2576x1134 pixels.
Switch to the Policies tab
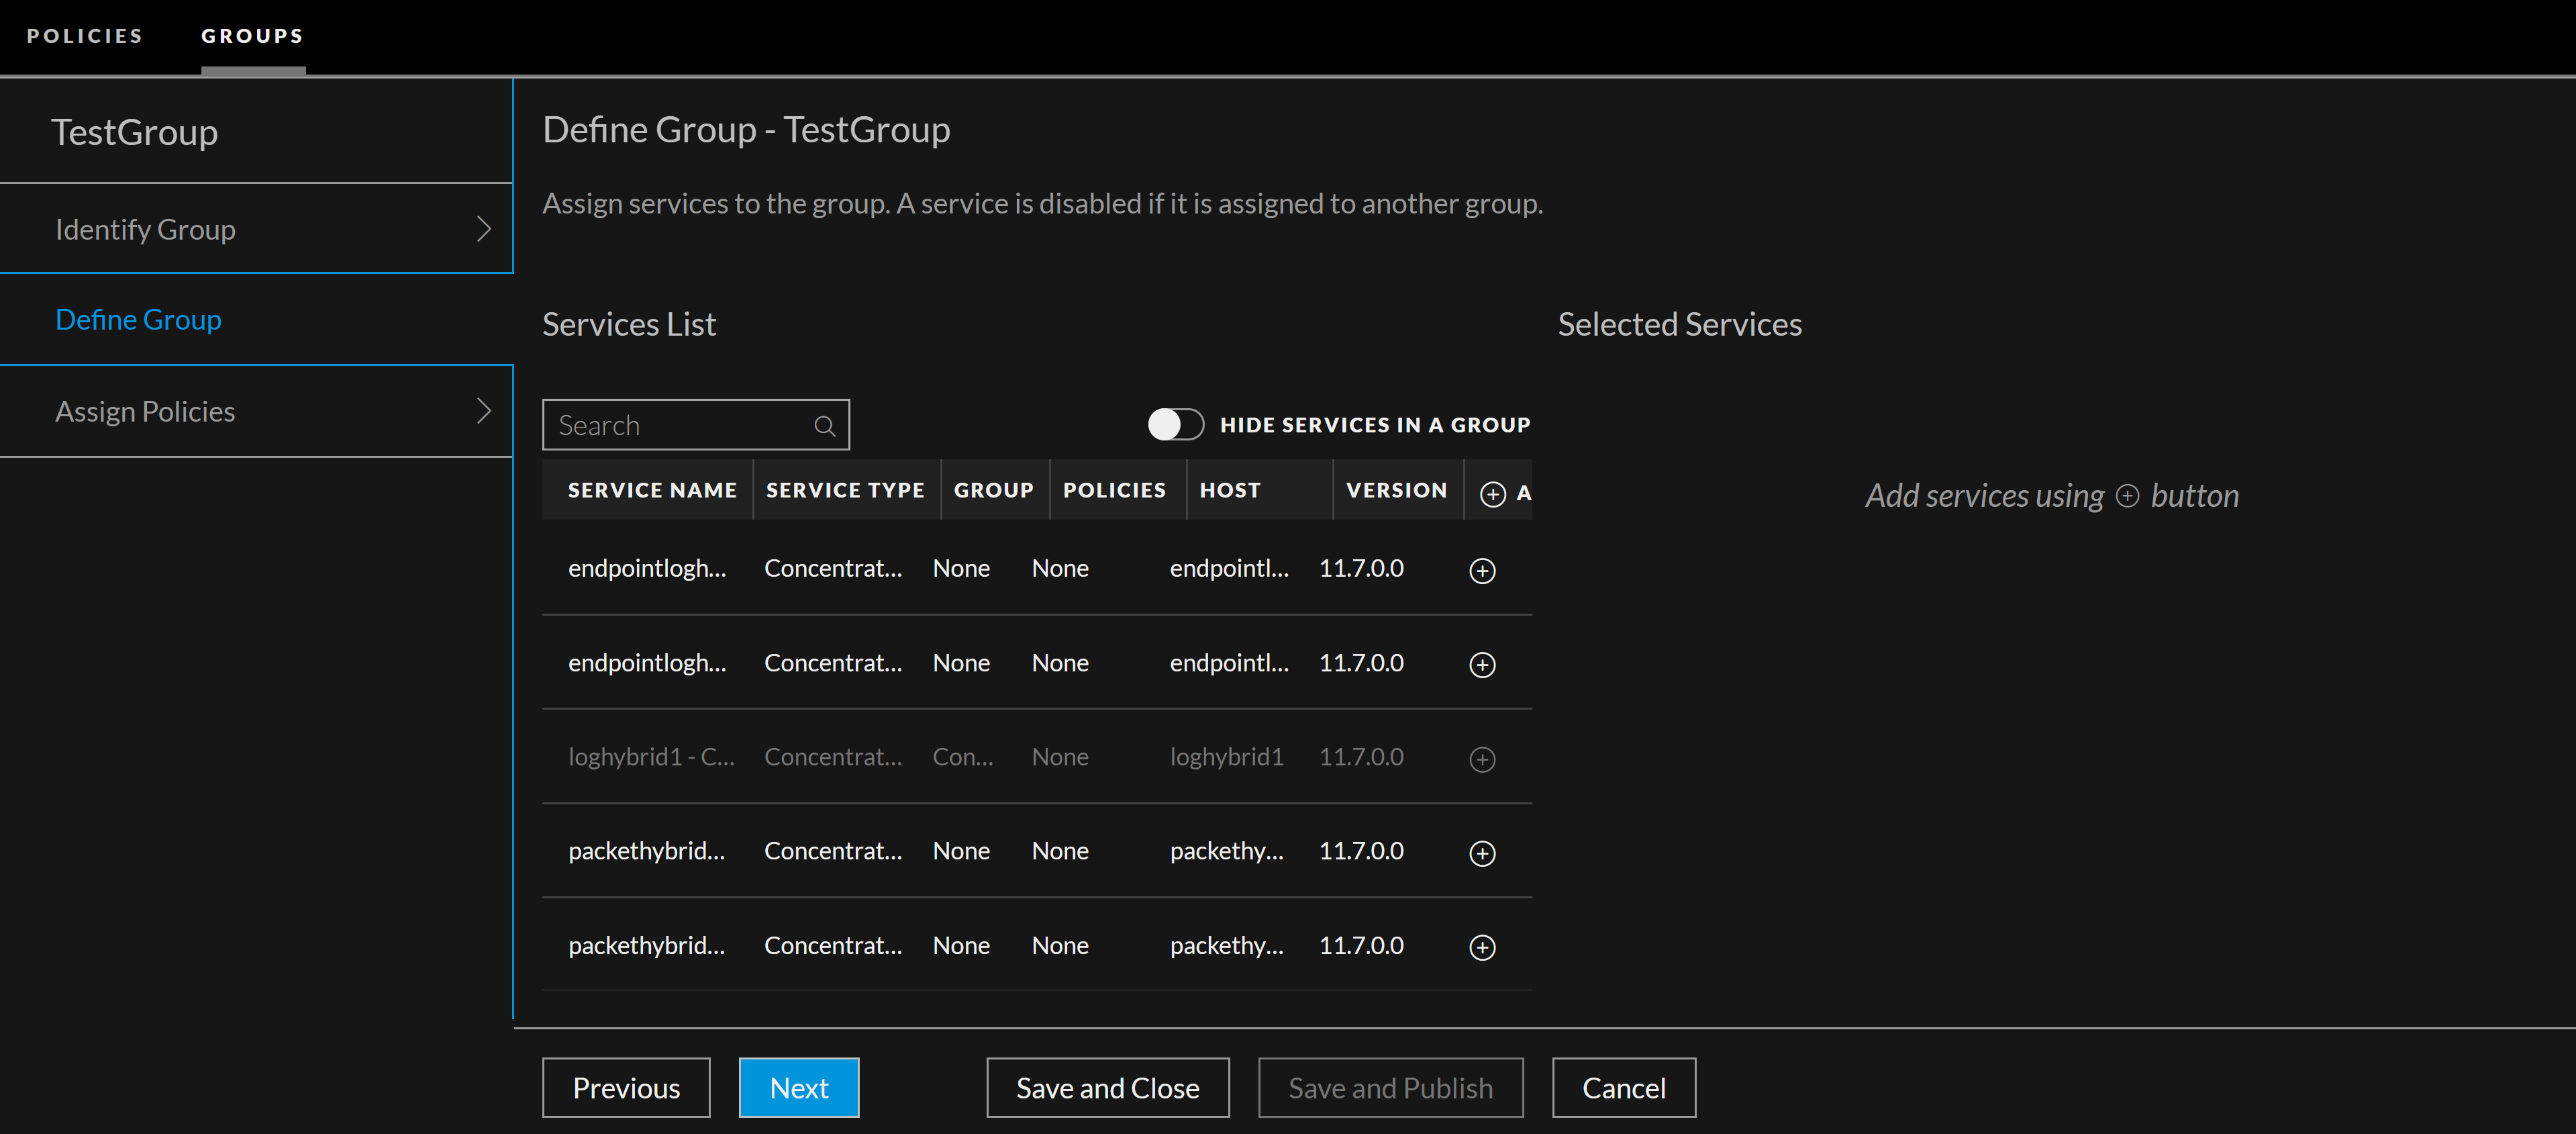(85, 36)
